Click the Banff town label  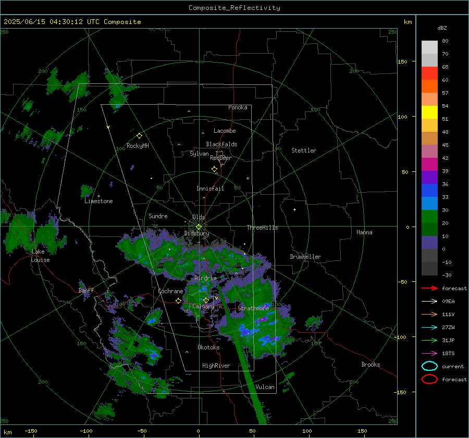[86, 290]
